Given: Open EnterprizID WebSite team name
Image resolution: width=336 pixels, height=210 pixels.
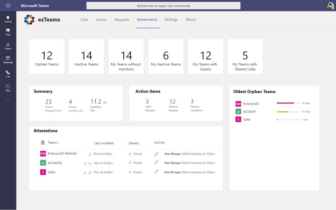Looking at the screenshot, I should pyautogui.click(x=62, y=153).
